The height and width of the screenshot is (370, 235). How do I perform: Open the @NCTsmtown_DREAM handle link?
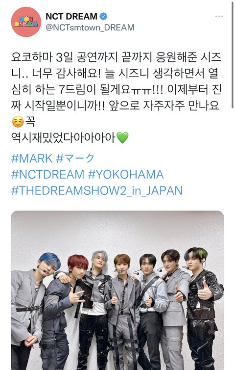(90, 27)
